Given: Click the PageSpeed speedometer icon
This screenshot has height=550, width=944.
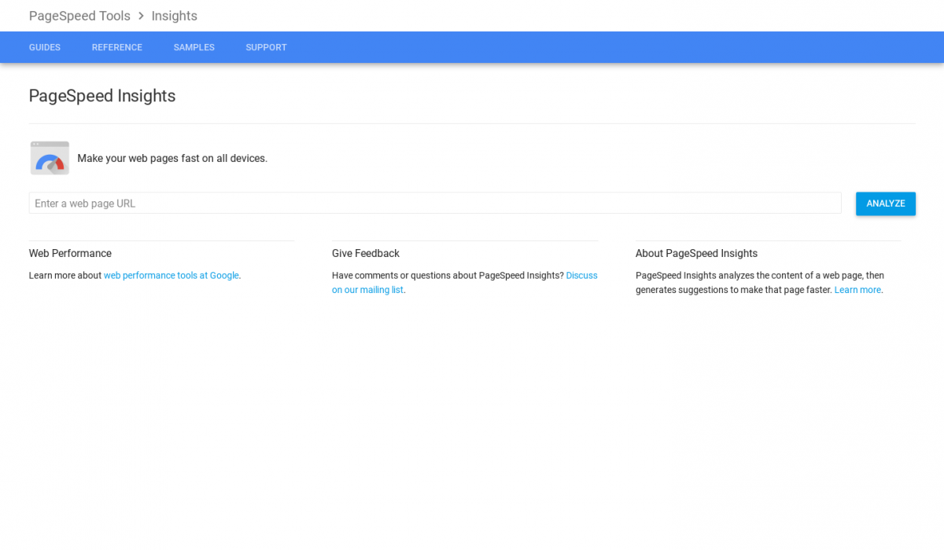Looking at the screenshot, I should point(50,158).
